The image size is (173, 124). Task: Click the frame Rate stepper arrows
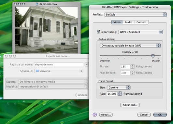(120, 94)
